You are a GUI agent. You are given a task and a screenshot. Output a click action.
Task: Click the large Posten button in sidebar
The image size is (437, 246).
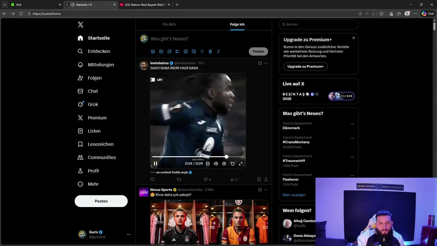[101, 201]
